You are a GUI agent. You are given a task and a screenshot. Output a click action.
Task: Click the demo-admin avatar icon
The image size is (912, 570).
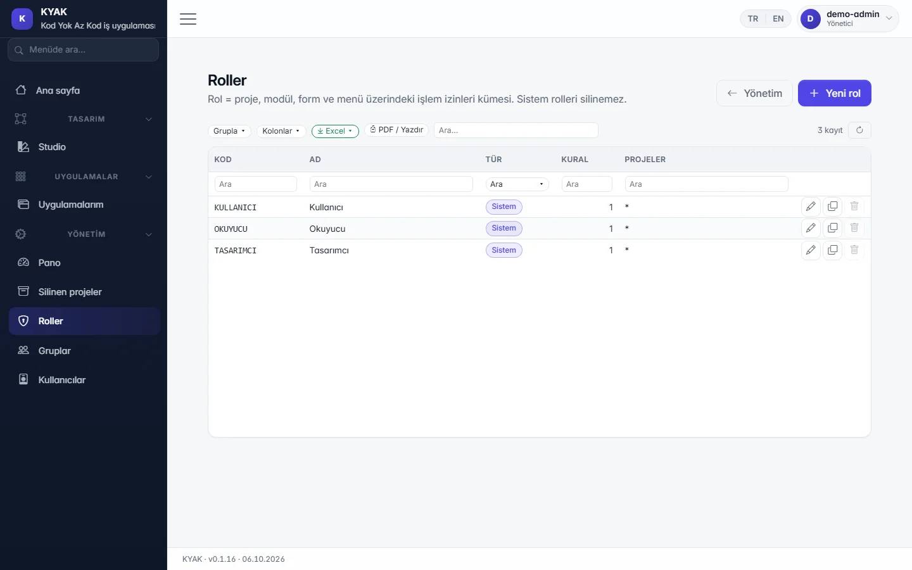coord(811,19)
